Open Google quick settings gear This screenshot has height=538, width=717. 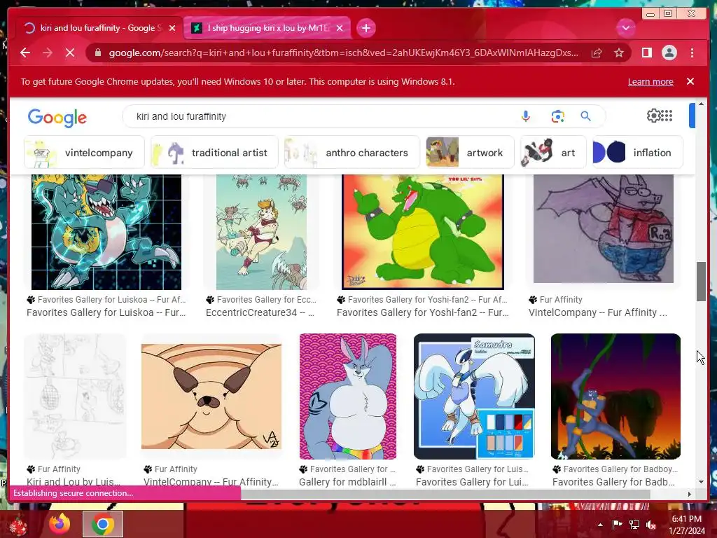pyautogui.click(x=653, y=116)
